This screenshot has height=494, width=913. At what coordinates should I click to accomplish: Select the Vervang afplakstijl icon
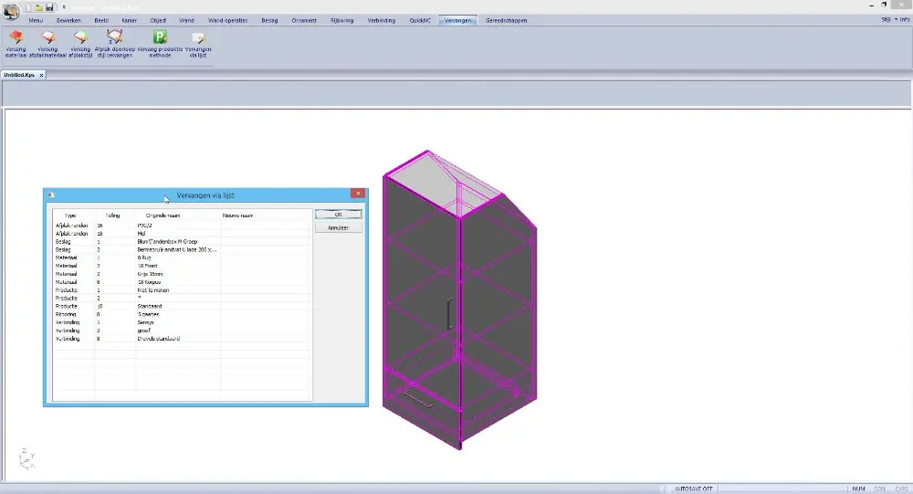point(80,38)
